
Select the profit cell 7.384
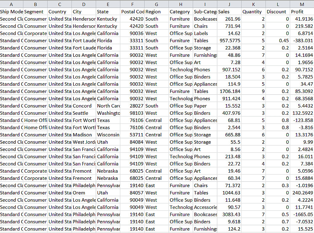point(302,164)
